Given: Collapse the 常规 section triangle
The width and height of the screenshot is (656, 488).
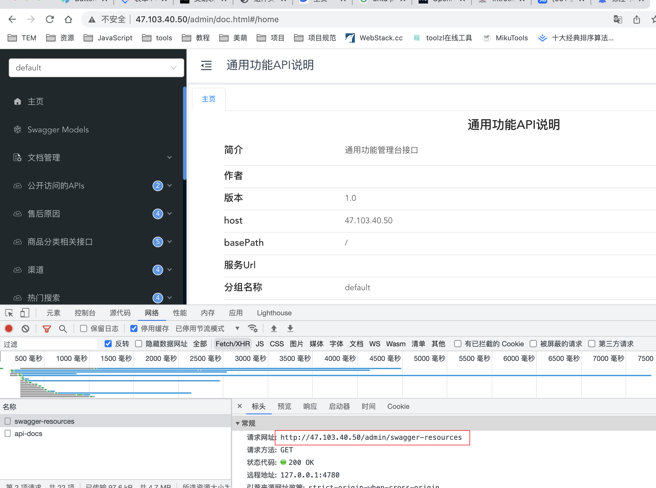Looking at the screenshot, I should [238, 423].
